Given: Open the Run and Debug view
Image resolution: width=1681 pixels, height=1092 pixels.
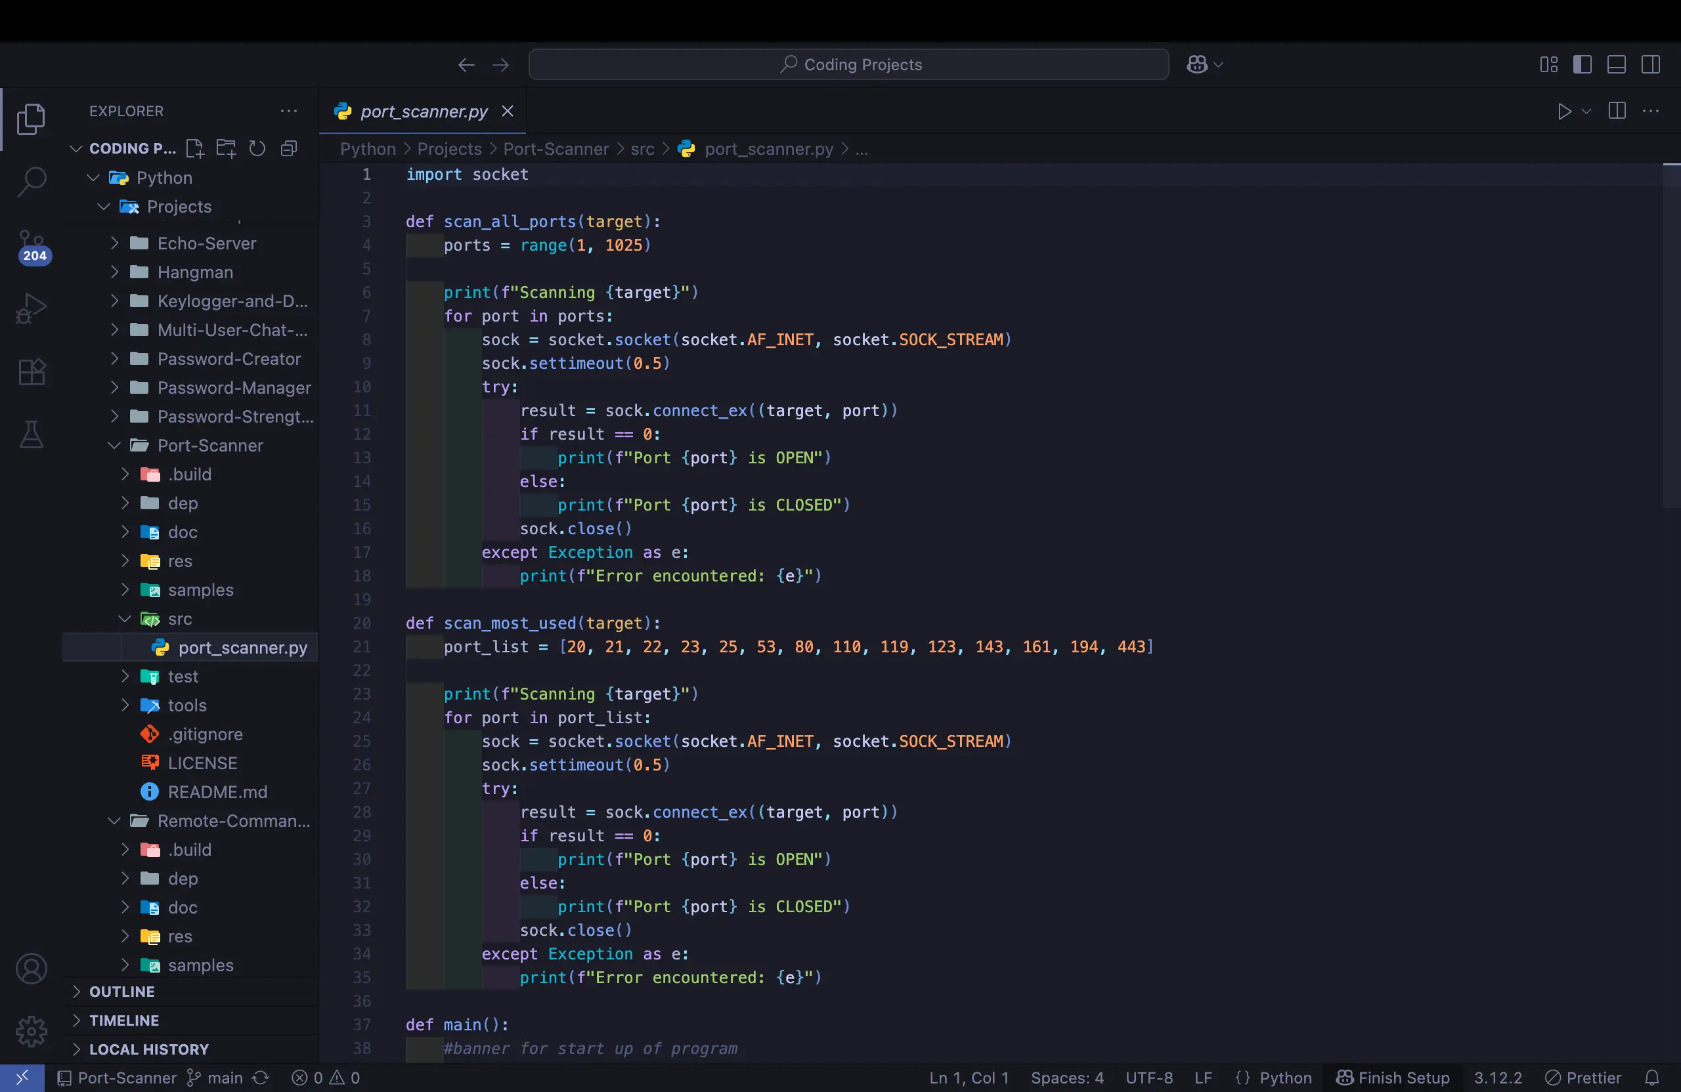Looking at the screenshot, I should (31, 308).
